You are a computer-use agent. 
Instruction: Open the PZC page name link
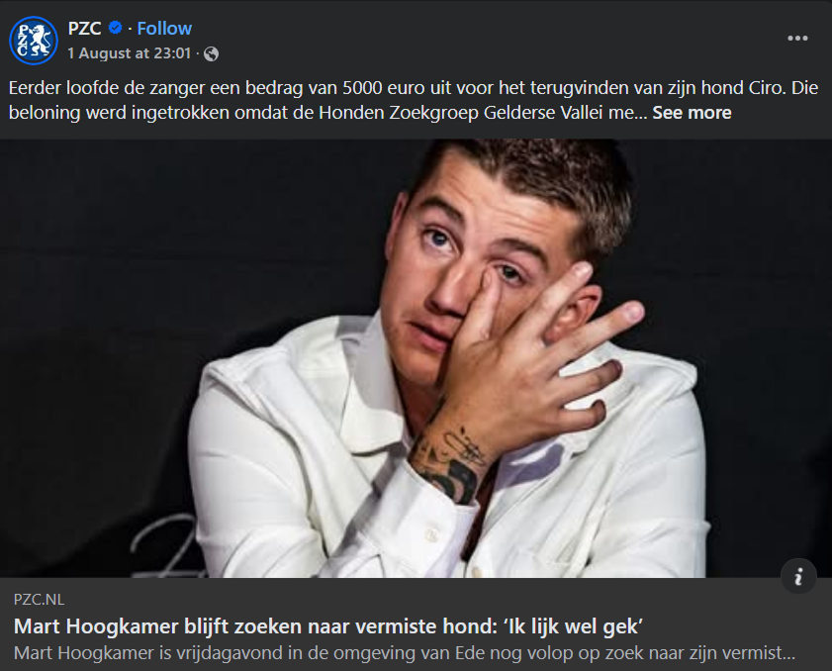[x=85, y=28]
